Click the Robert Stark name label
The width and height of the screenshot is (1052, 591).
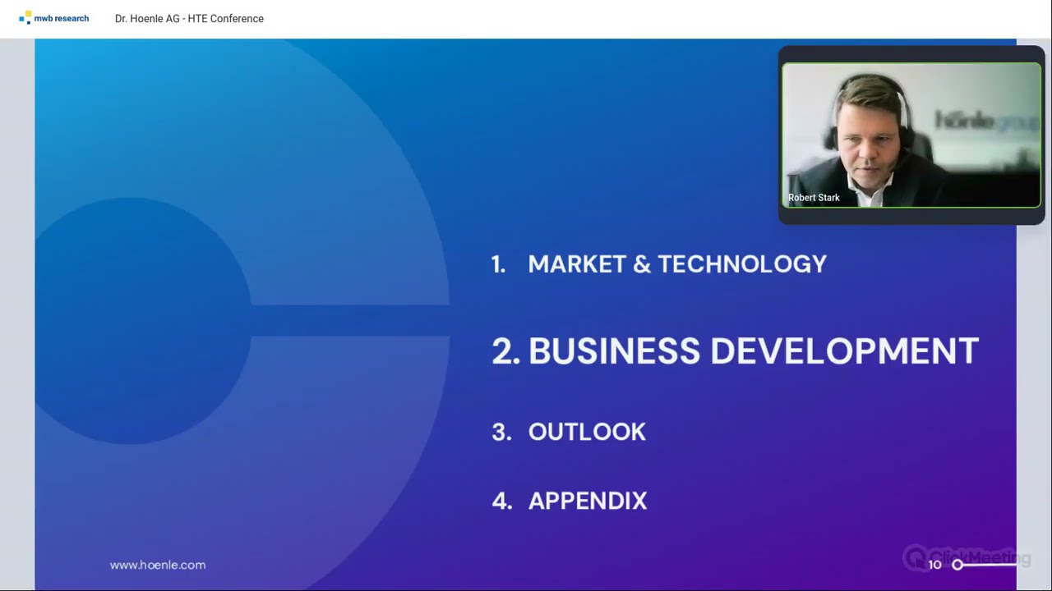click(814, 198)
